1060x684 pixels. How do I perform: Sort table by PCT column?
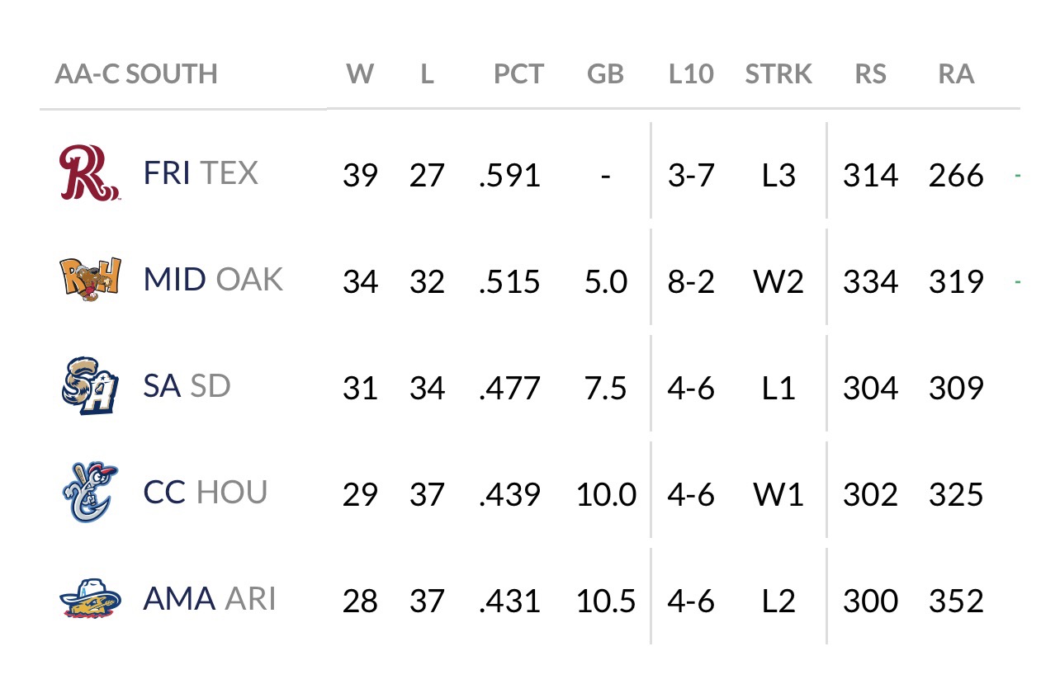point(518,74)
